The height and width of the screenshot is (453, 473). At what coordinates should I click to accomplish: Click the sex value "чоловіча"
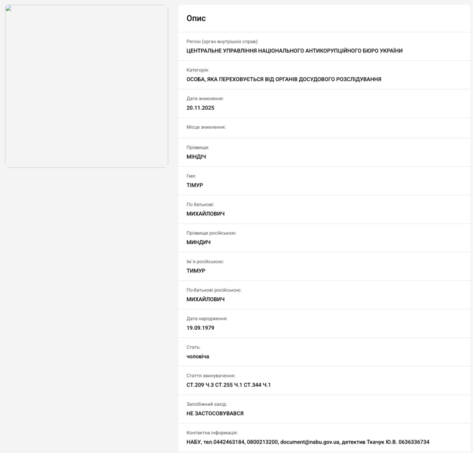198,356
